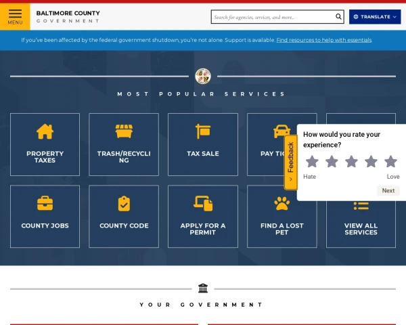406x325 pixels.
Task: Open County Code clipboard icon tile
Action: click(124, 217)
